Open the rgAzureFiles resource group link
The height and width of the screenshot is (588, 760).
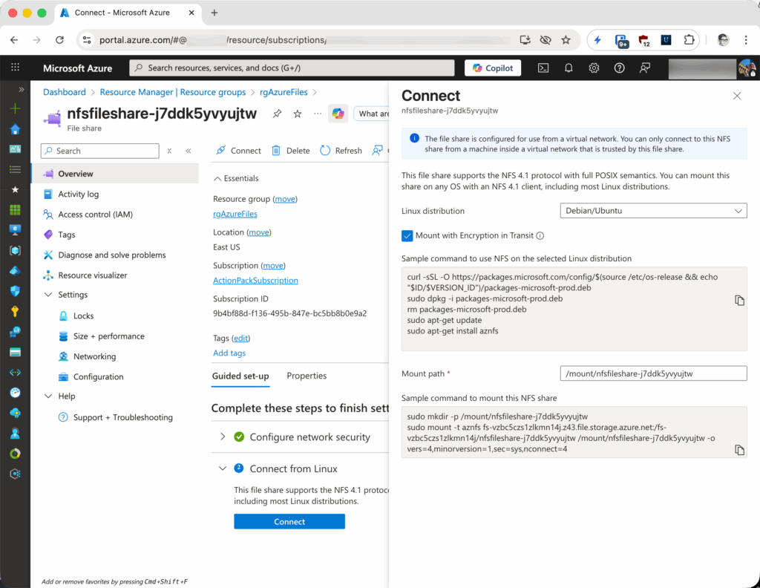[x=235, y=214]
